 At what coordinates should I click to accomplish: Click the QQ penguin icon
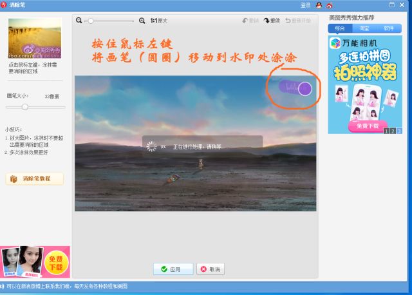pyautogui.click(x=319, y=5)
